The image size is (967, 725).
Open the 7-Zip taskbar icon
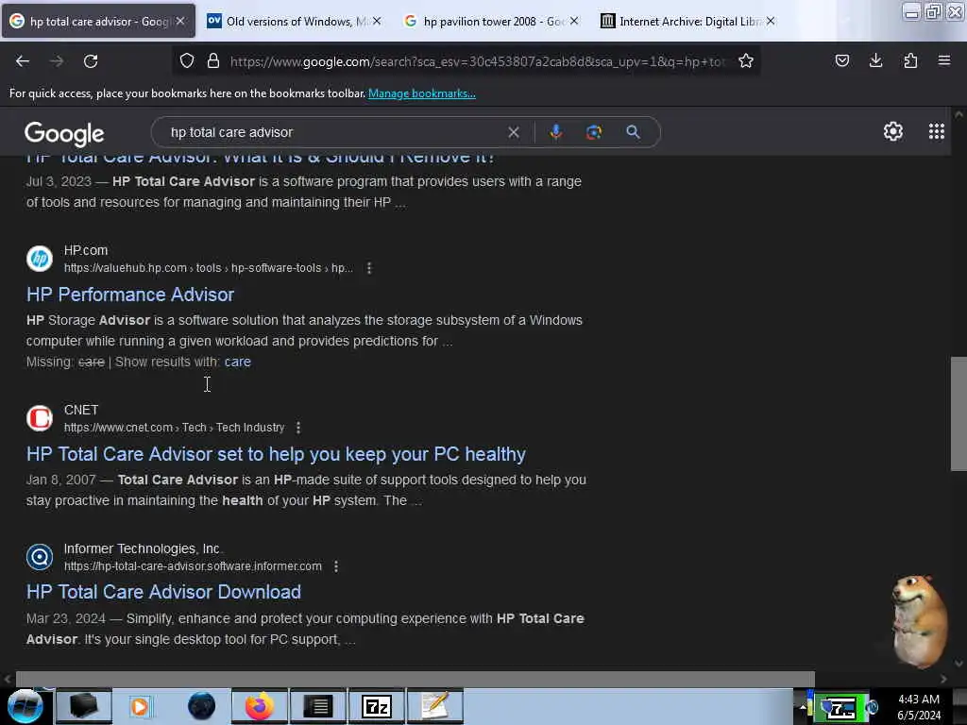[377, 706]
